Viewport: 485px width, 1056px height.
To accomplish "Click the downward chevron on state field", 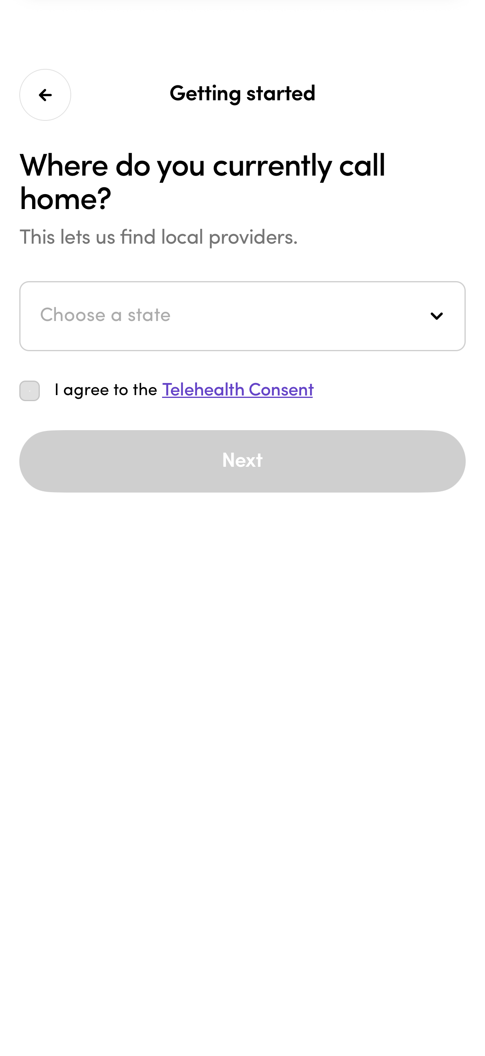I will click(437, 315).
